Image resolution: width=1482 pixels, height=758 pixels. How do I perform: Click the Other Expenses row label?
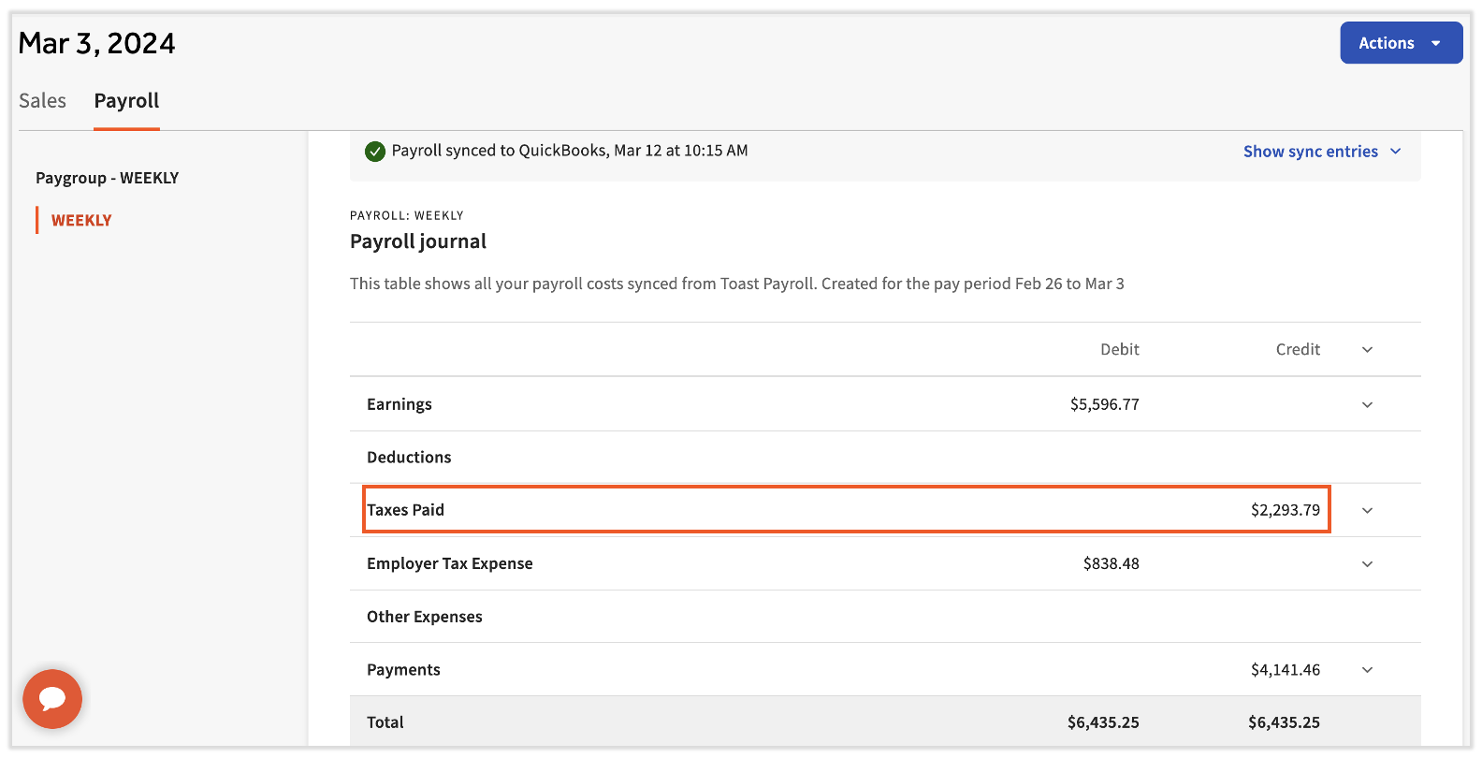tap(425, 617)
